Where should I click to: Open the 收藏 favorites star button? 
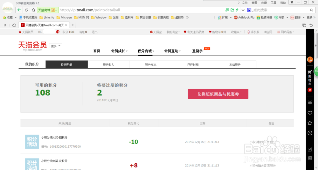point(8,18)
